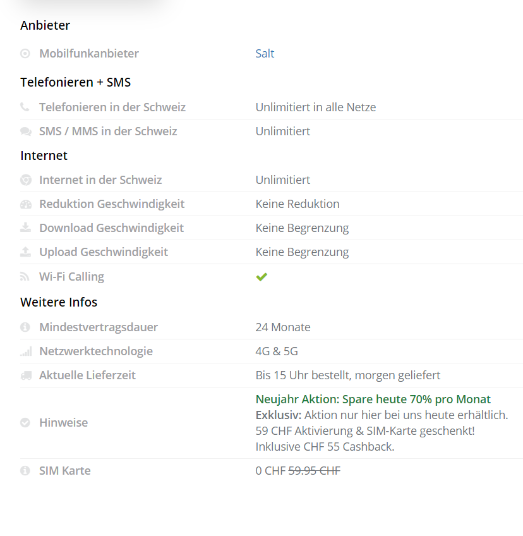The width and height of the screenshot is (523, 536).
Task: Click the browser icon beside Internet in der Schweiz
Action: point(25,180)
